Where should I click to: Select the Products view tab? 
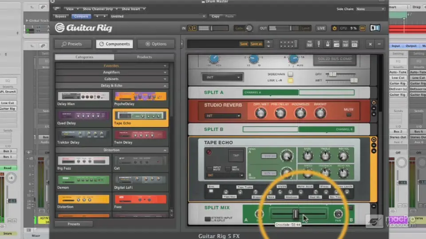coord(144,57)
